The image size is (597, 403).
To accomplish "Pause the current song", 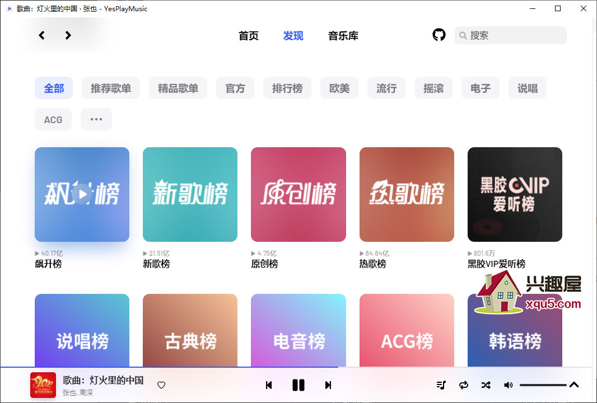I will tap(298, 385).
